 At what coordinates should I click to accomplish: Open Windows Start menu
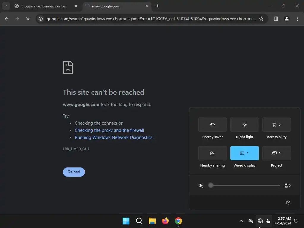pyautogui.click(x=126, y=221)
